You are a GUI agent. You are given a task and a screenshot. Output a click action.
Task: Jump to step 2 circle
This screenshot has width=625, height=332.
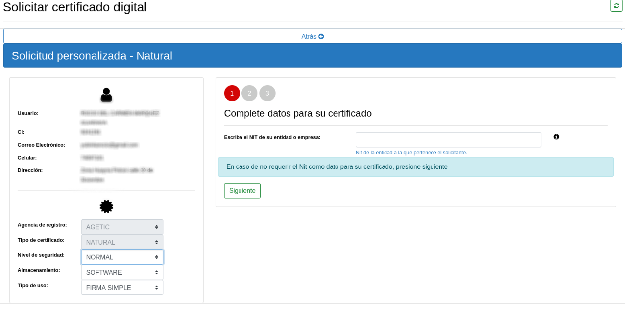(x=249, y=93)
